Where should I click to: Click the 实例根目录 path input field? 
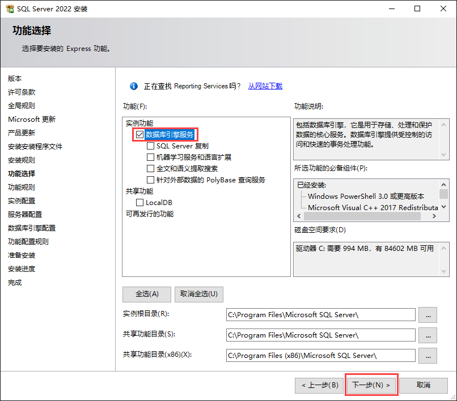(x=320, y=315)
